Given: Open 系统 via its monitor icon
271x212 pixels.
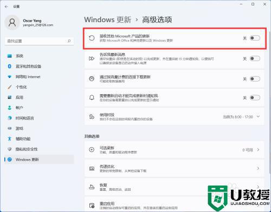Looking at the screenshot, I should pos(10,56).
